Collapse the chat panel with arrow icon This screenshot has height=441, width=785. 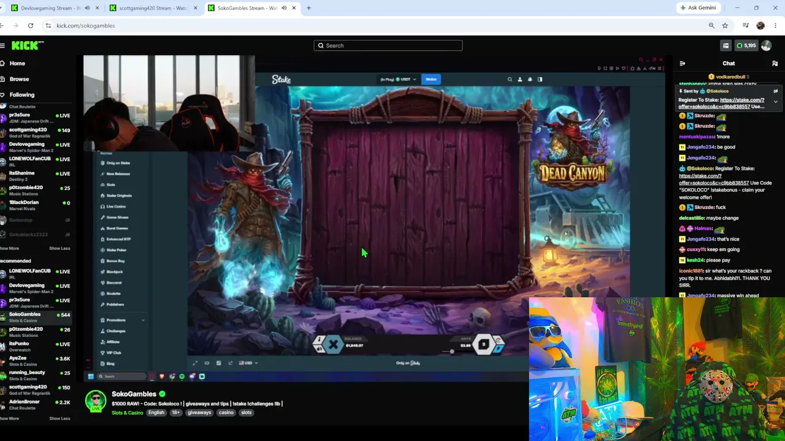tap(683, 63)
